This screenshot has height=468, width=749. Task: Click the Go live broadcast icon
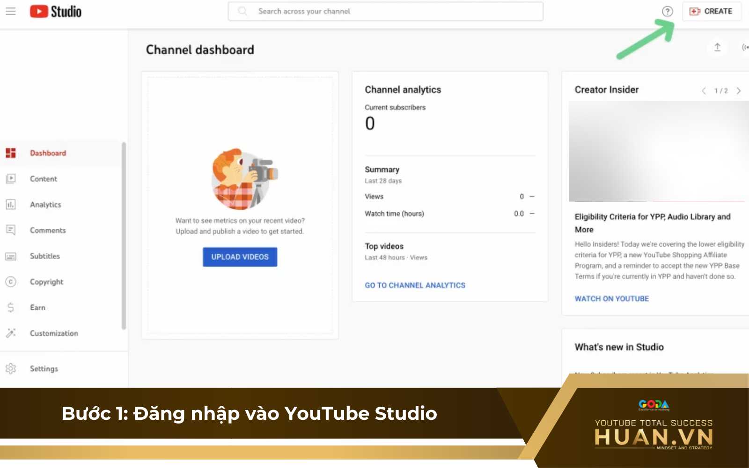(745, 47)
